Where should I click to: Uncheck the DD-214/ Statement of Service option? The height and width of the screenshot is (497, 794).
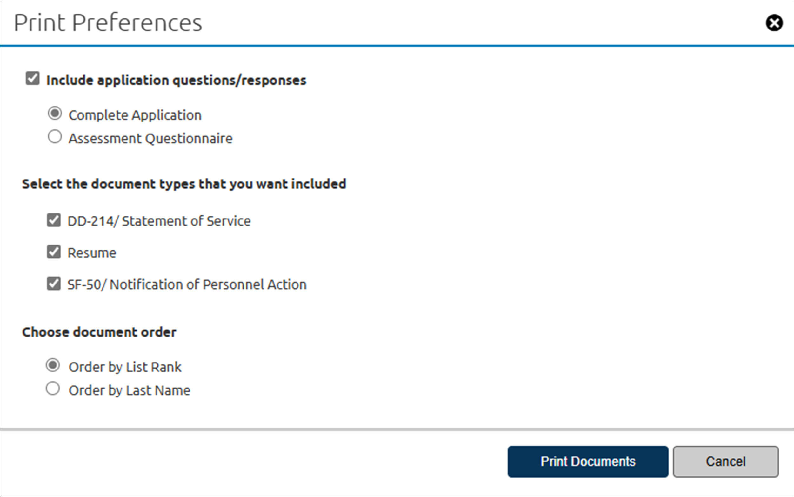tap(54, 220)
